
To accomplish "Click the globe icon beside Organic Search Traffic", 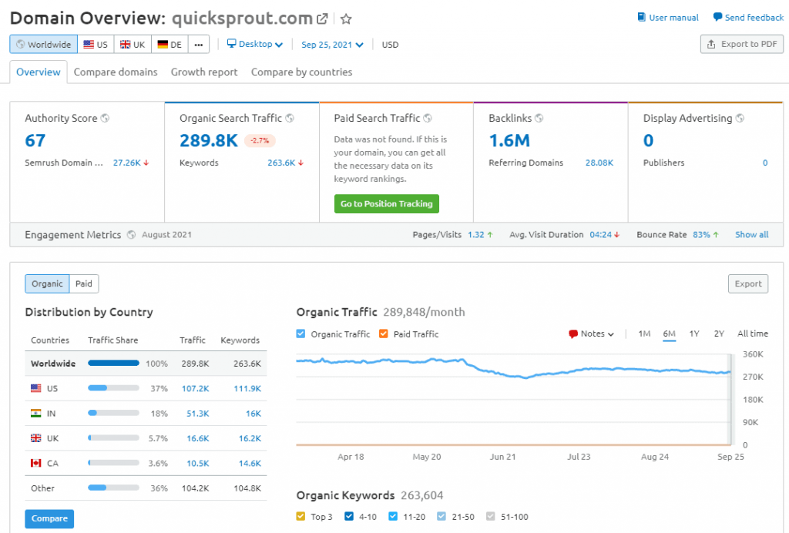I will click(x=290, y=118).
